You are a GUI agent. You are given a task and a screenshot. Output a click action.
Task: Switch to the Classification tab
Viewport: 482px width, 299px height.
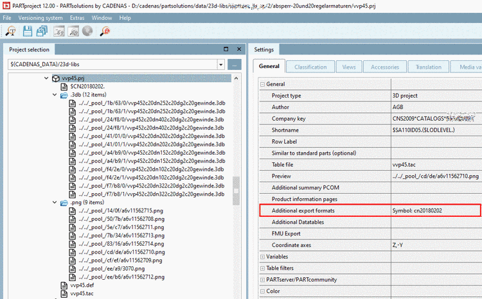[x=310, y=67]
